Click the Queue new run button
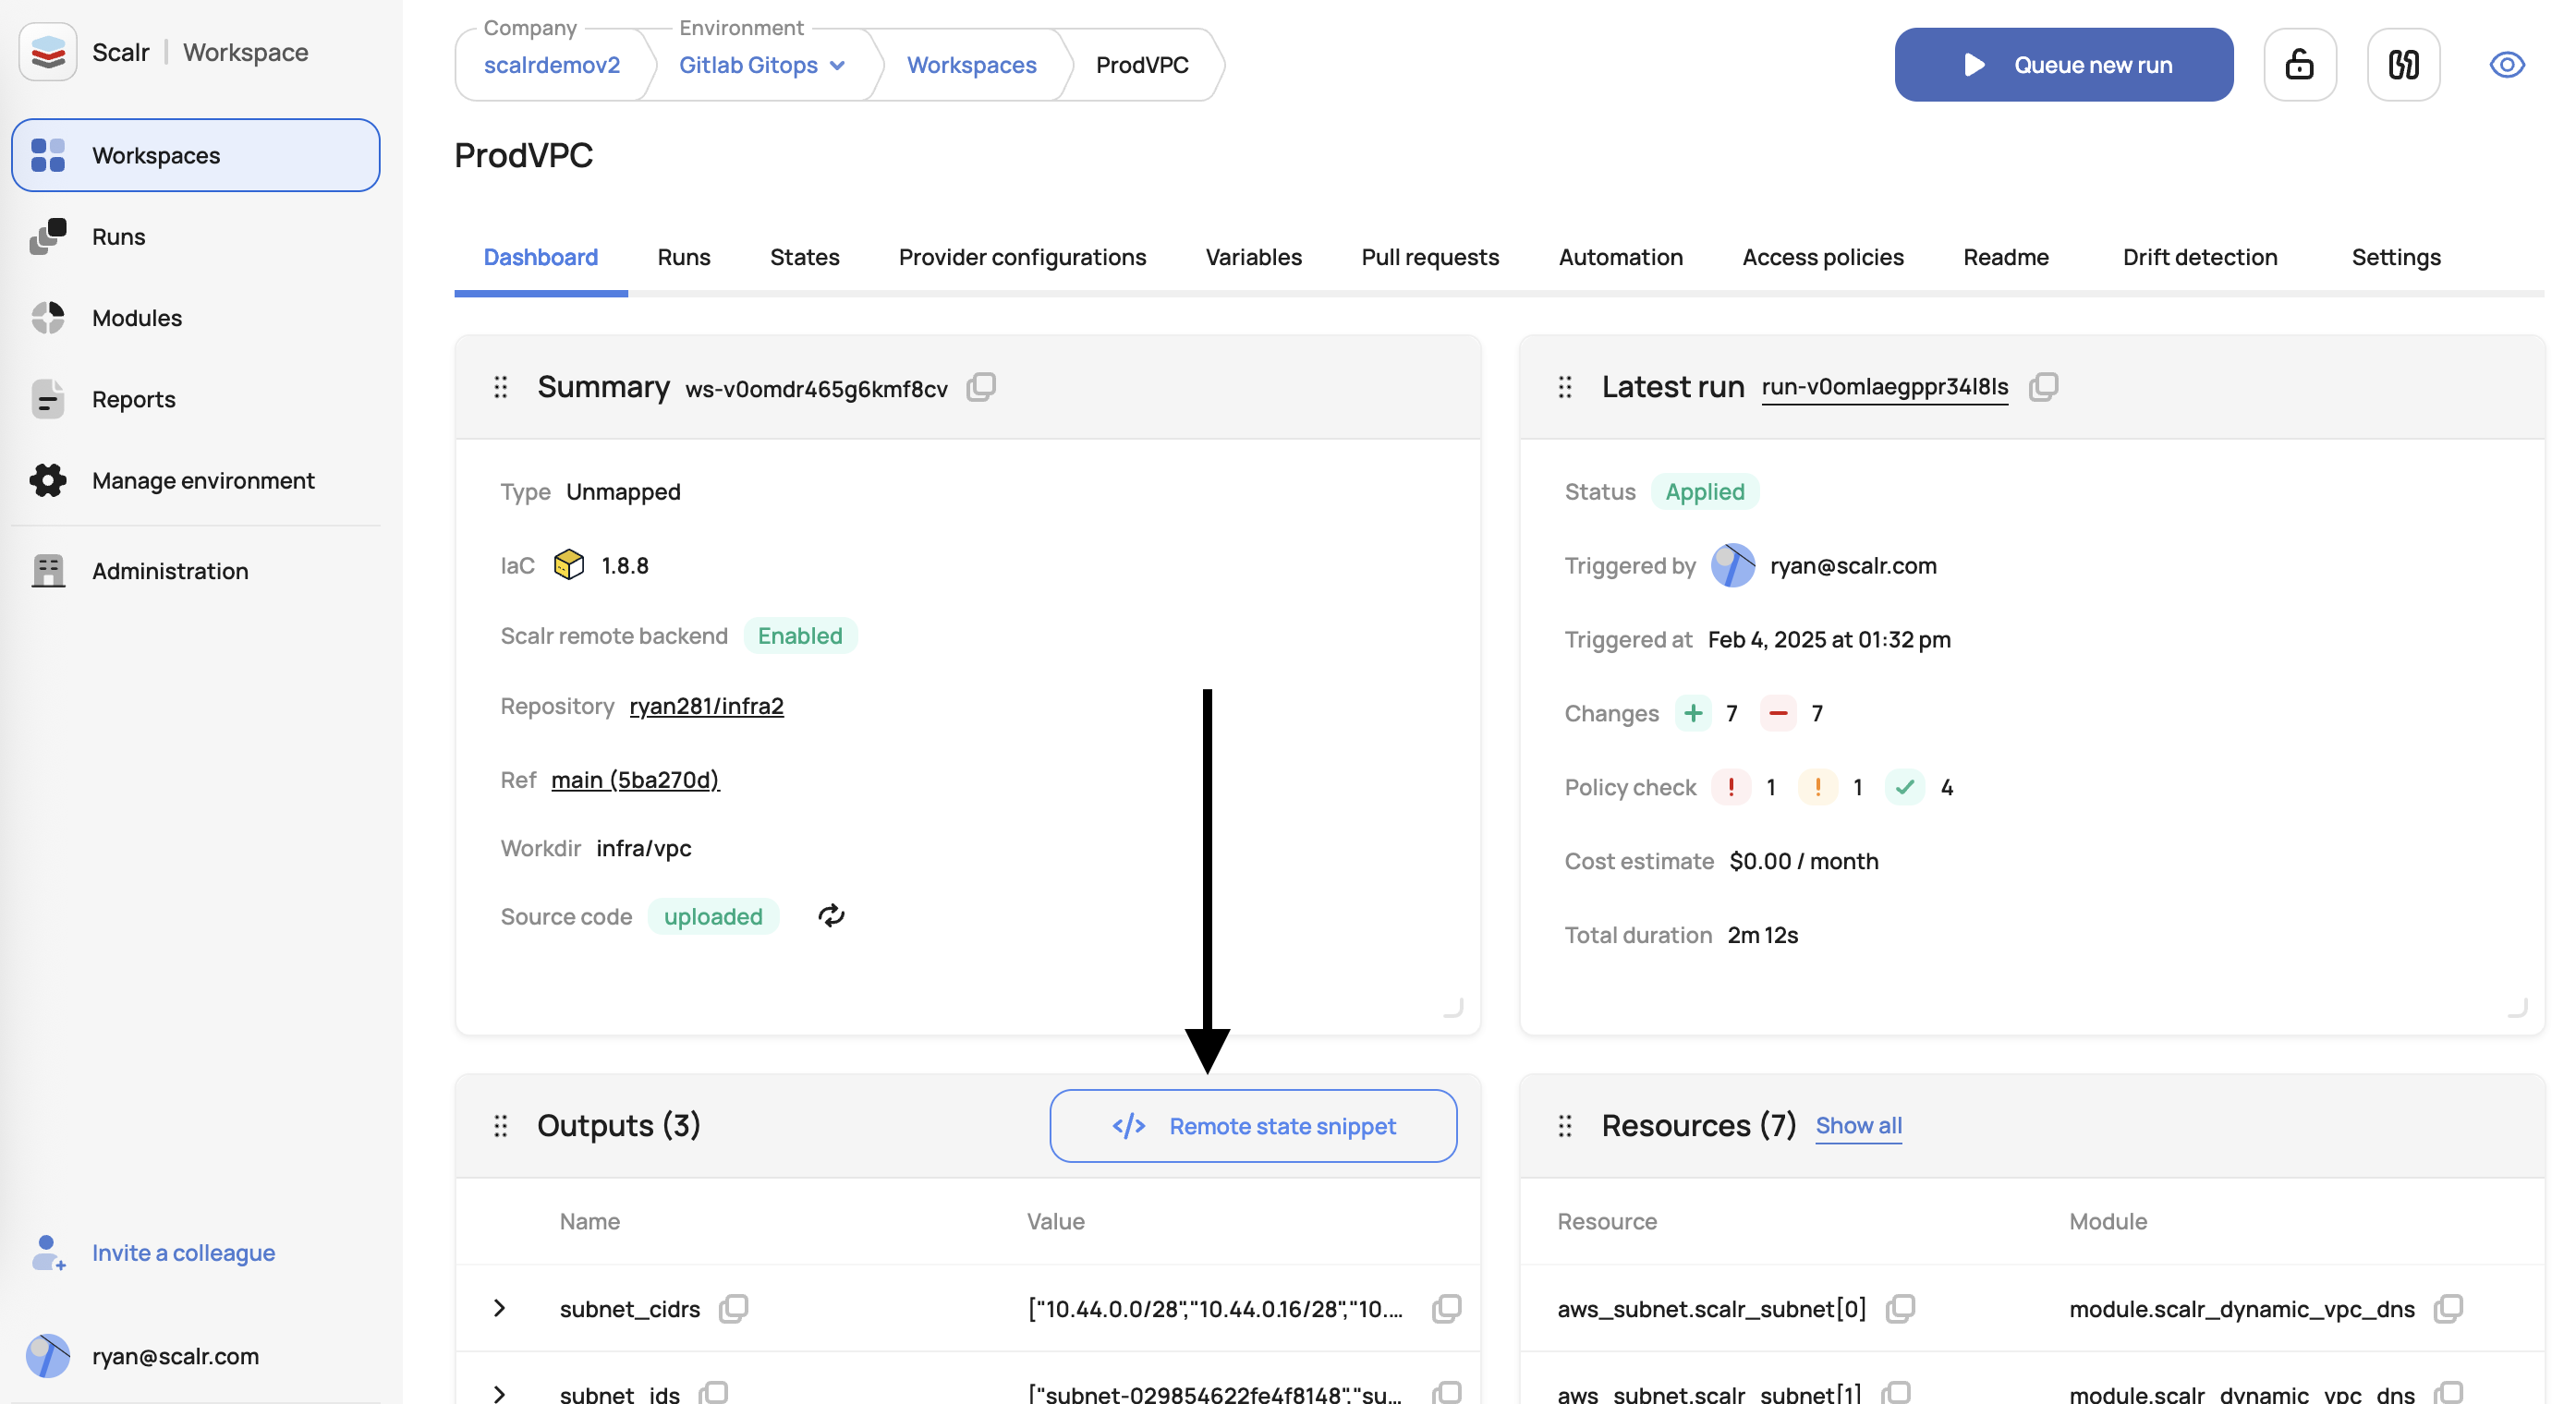 coord(2063,65)
